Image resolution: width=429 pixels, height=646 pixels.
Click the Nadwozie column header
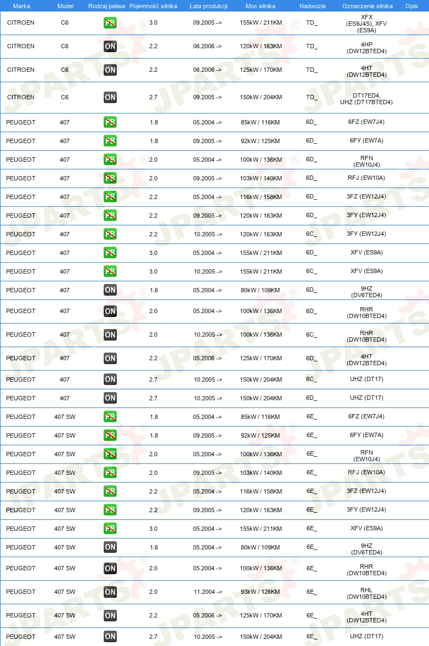[312, 6]
